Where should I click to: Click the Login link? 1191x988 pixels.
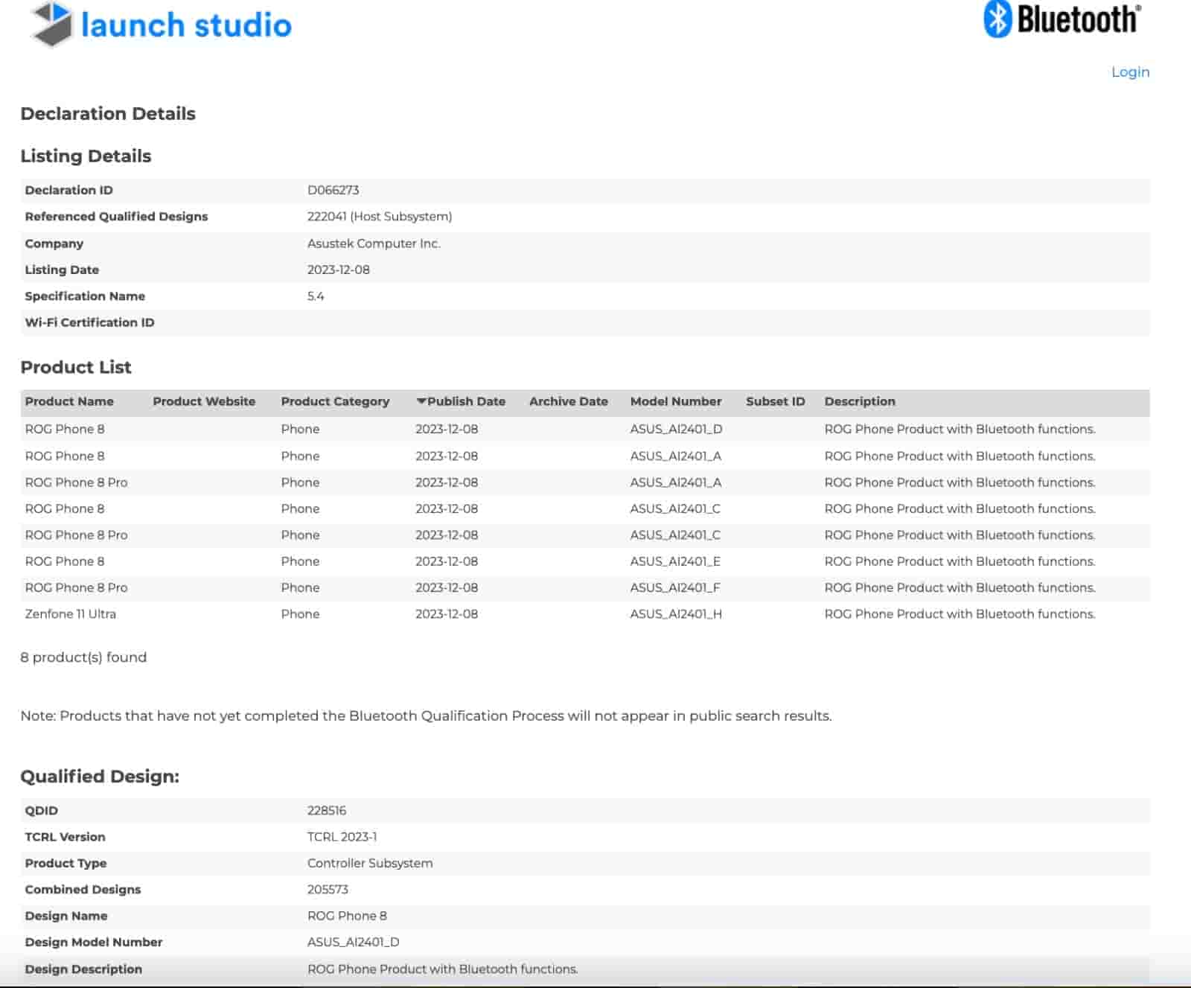tap(1130, 72)
